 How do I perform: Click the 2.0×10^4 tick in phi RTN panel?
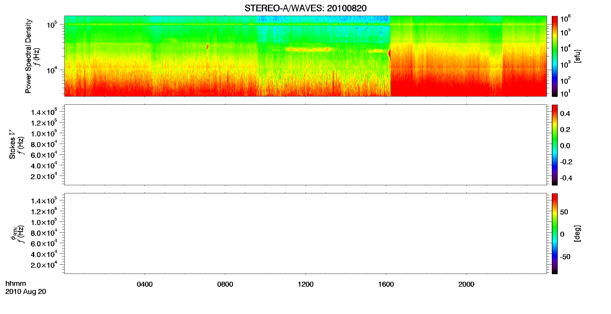click(44, 265)
